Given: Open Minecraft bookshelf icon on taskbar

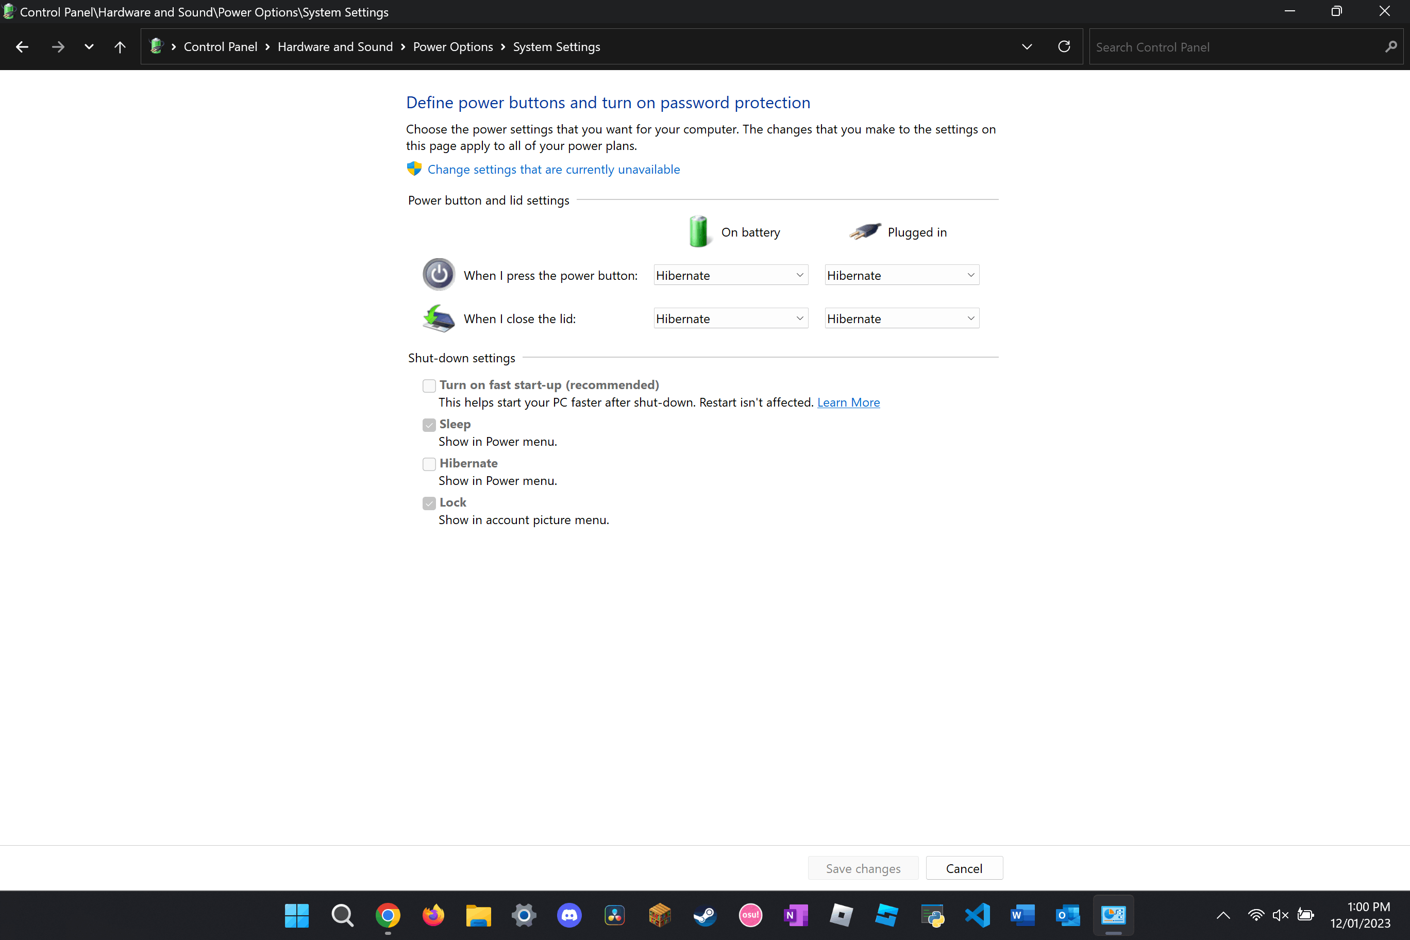Looking at the screenshot, I should coord(660,915).
